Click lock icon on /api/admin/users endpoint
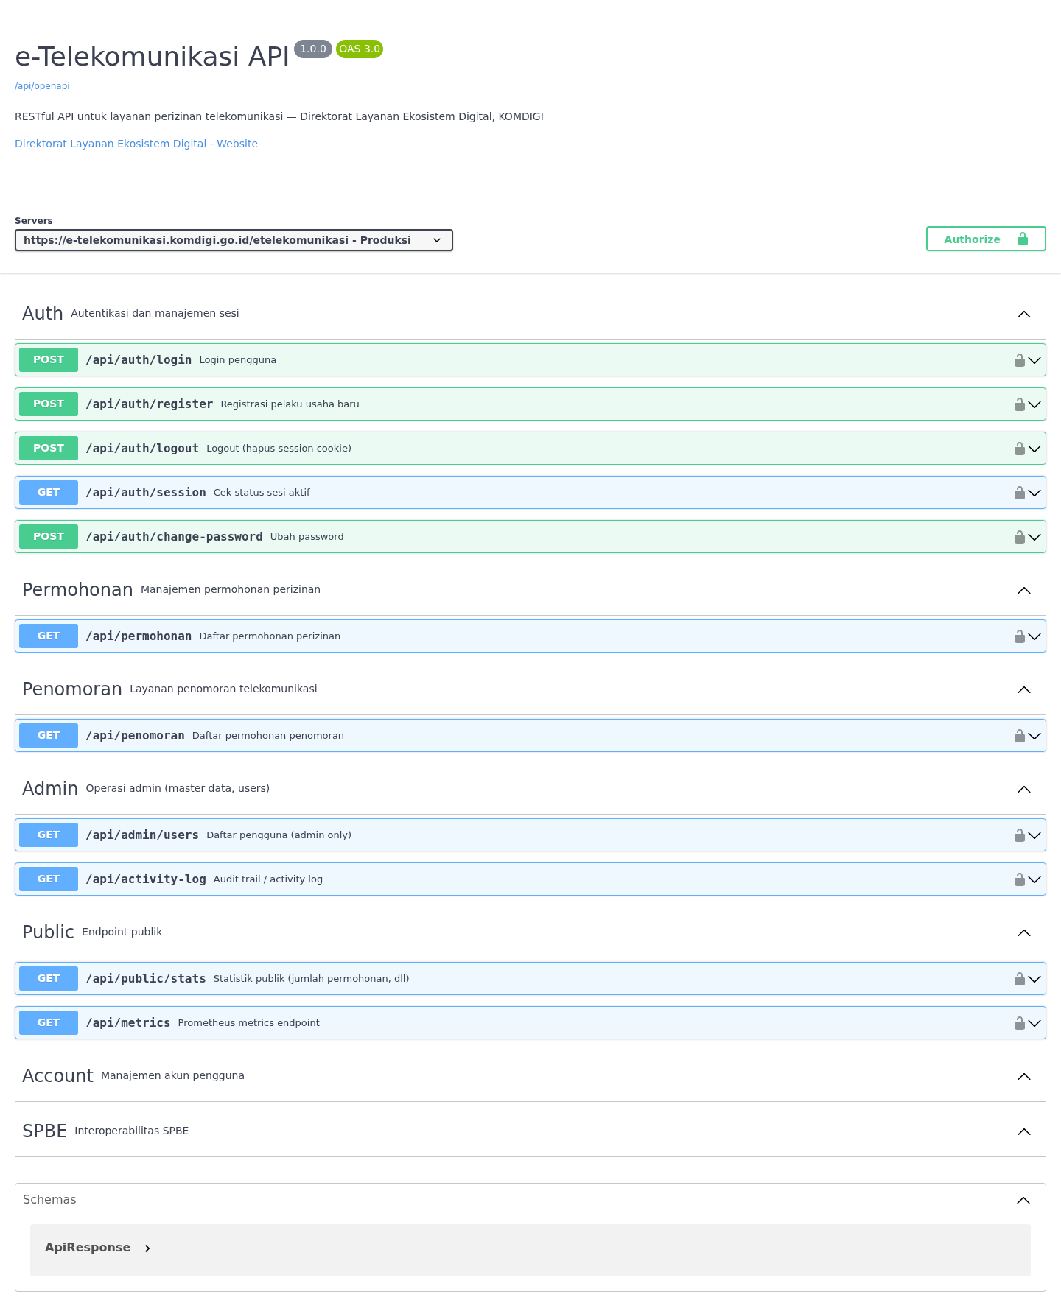Image resolution: width=1061 pixels, height=1314 pixels. (1019, 835)
